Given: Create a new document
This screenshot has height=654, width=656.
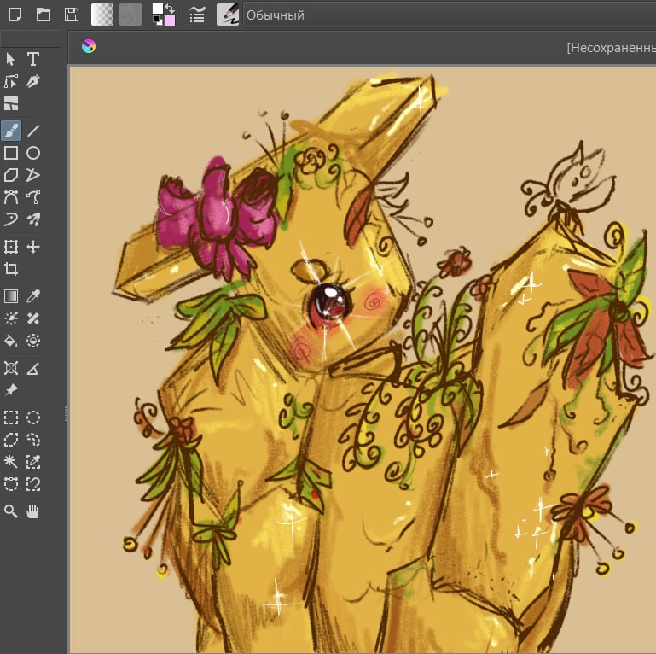Looking at the screenshot, I should pyautogui.click(x=15, y=15).
